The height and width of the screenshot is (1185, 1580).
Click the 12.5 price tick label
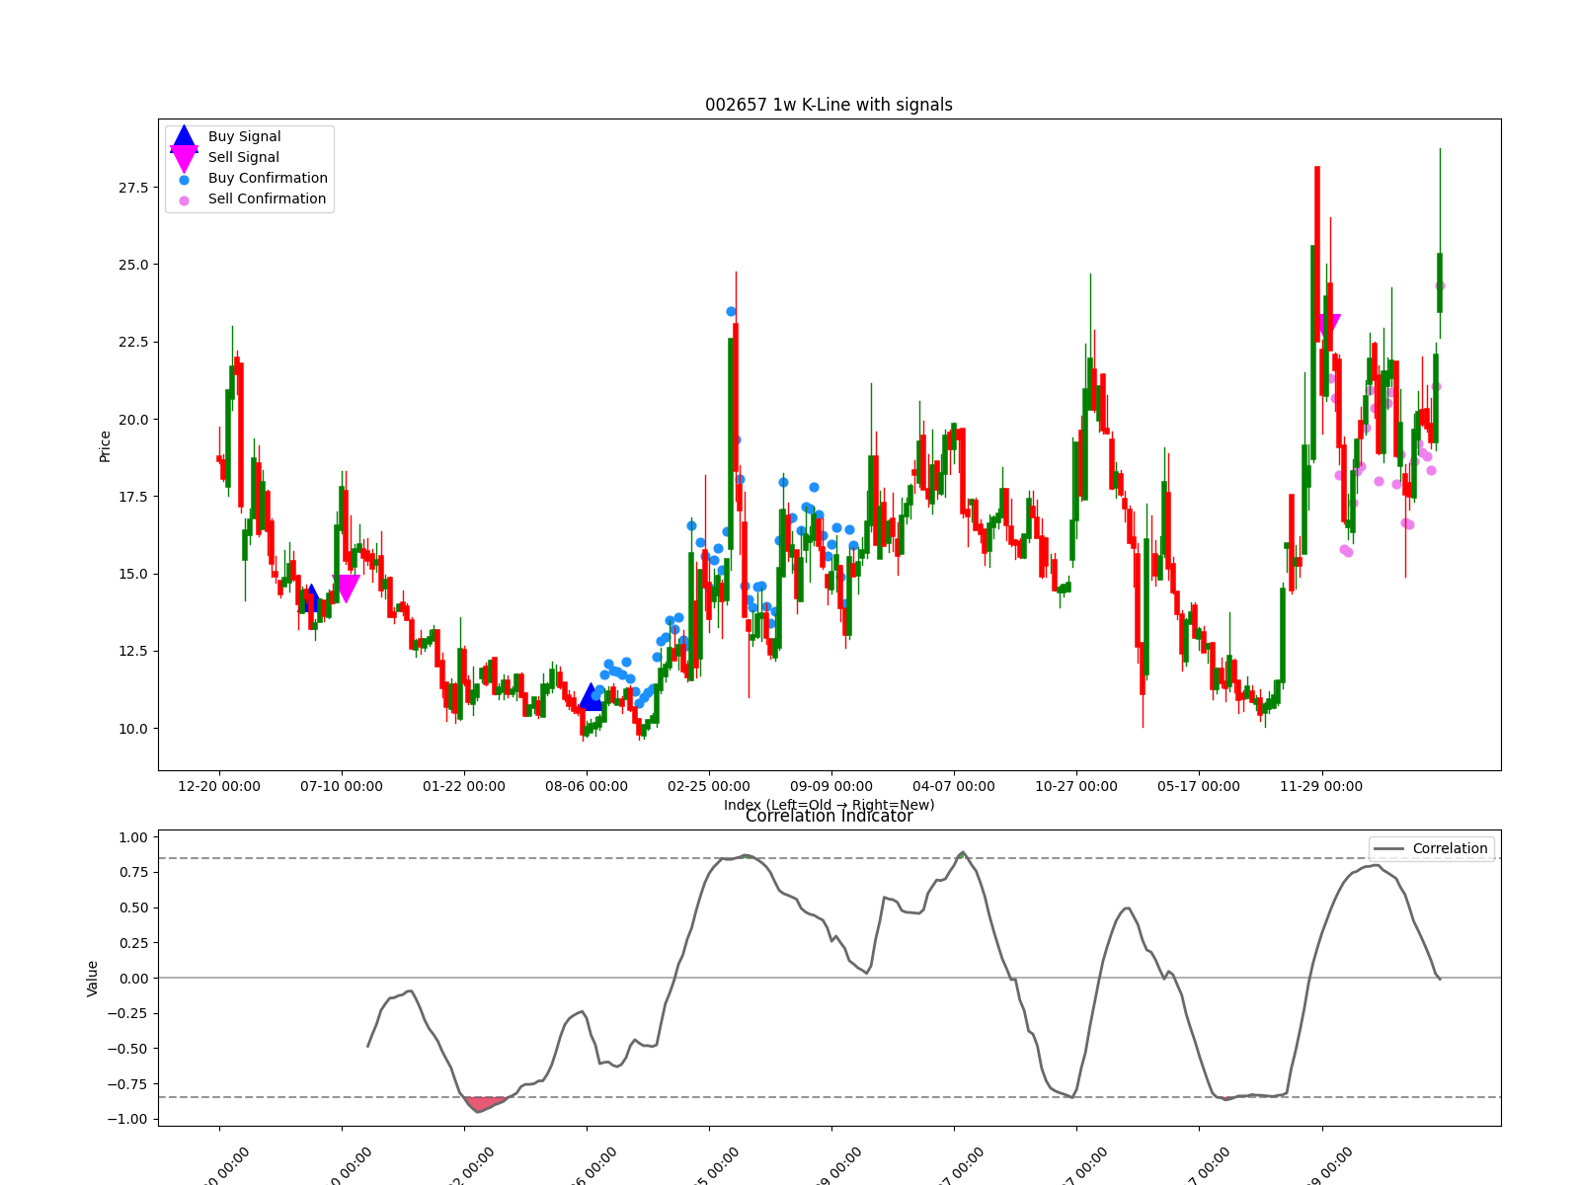pyautogui.click(x=133, y=651)
